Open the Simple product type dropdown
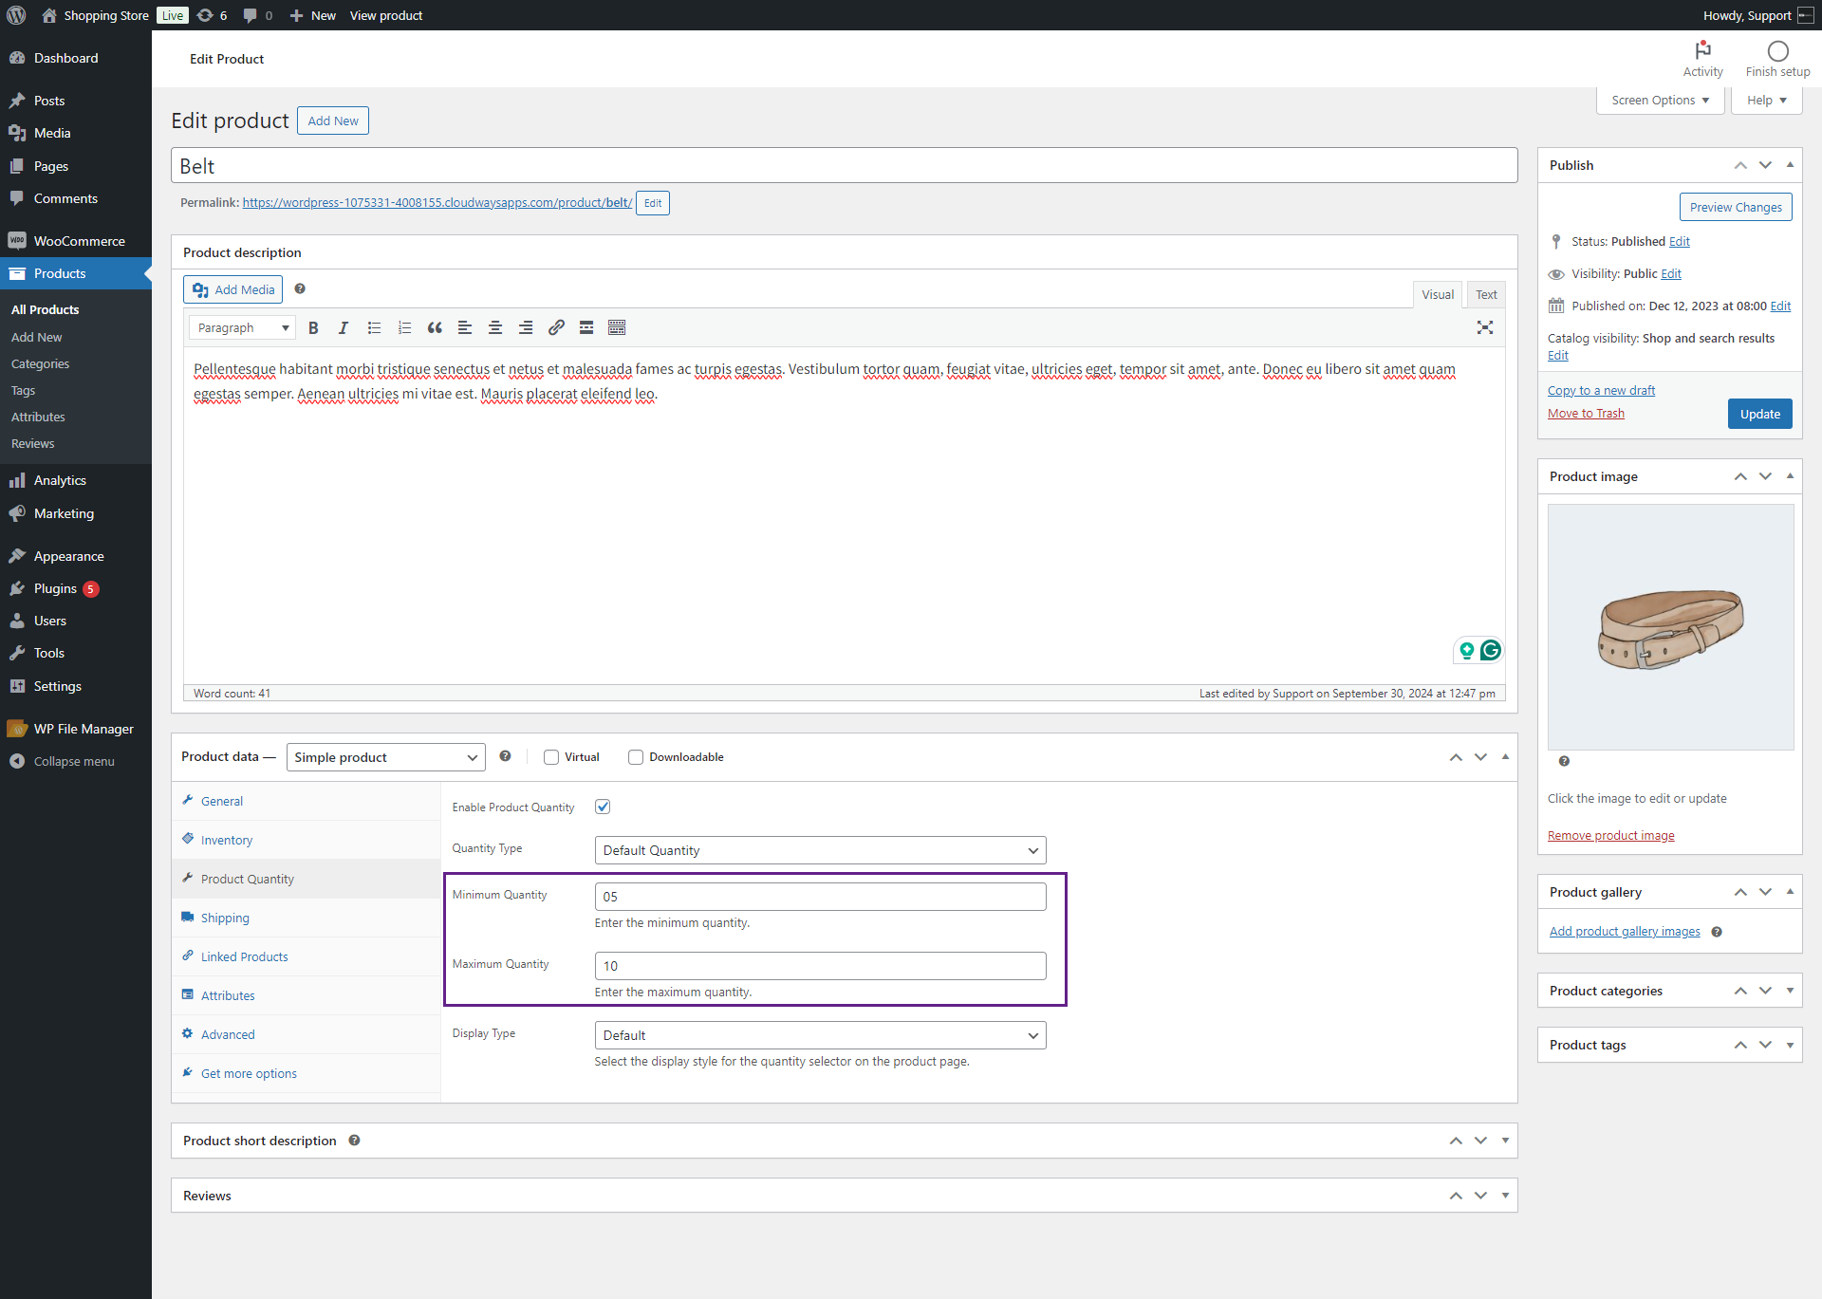 [385, 757]
